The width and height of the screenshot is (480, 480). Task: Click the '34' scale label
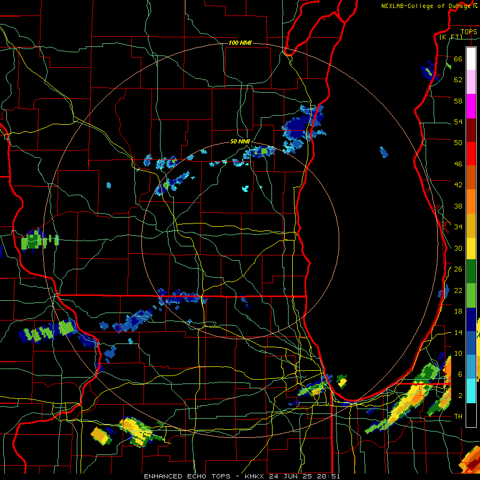pos(458,227)
